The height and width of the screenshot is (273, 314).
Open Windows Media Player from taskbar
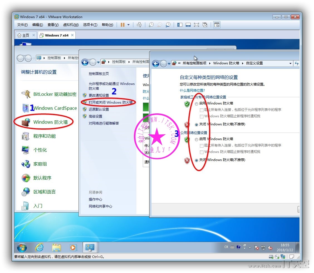click(73, 247)
